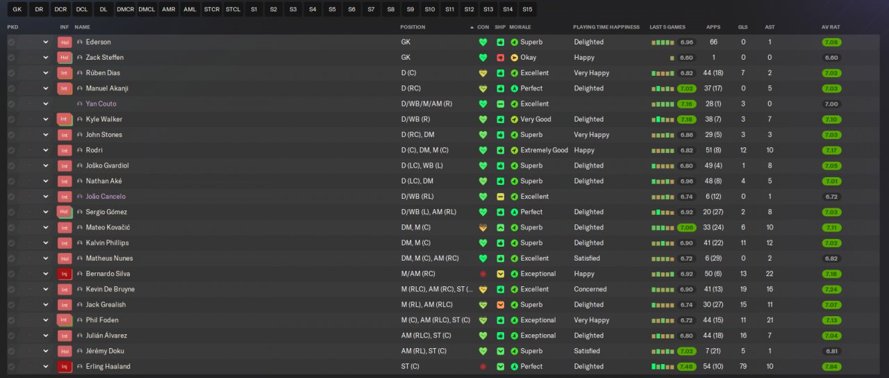The image size is (889, 378).
Task: Select the DMCL position slot tab
Action: [147, 9]
